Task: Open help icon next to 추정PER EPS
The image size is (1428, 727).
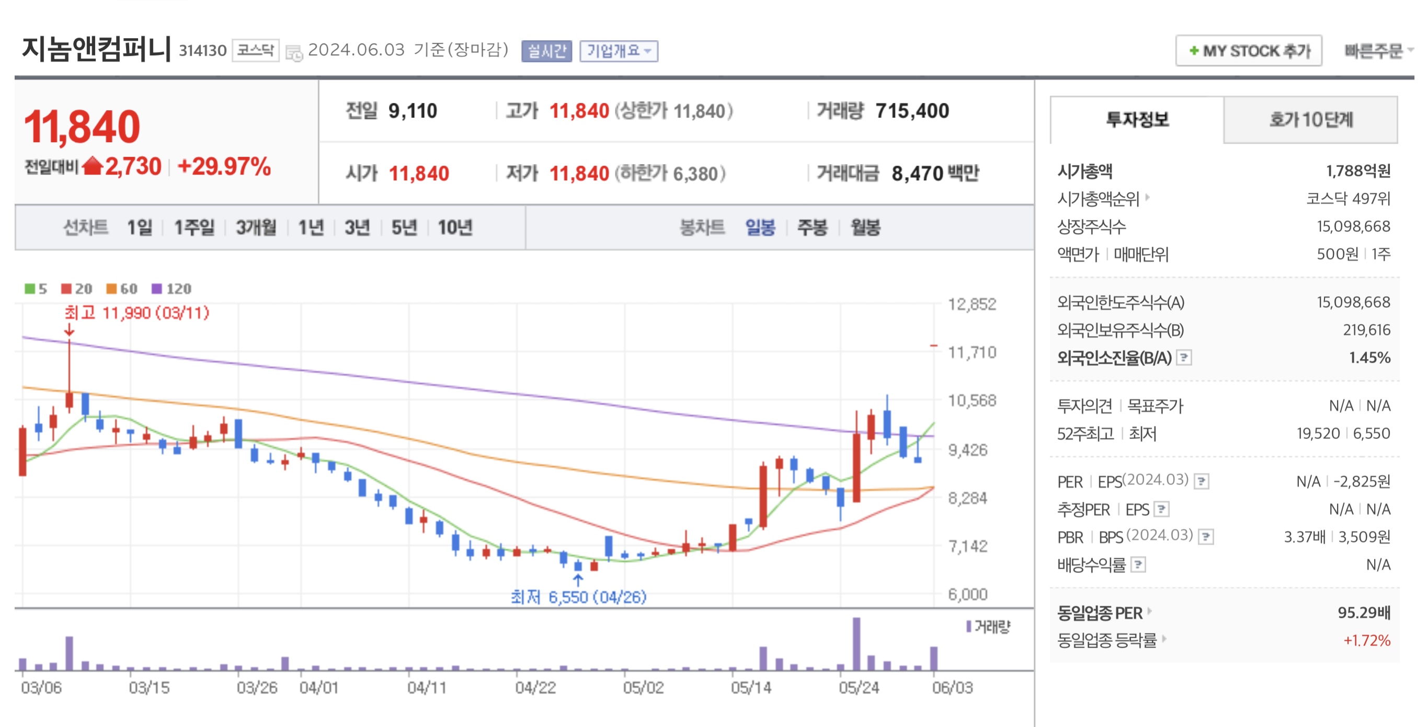Action: 1161,509
